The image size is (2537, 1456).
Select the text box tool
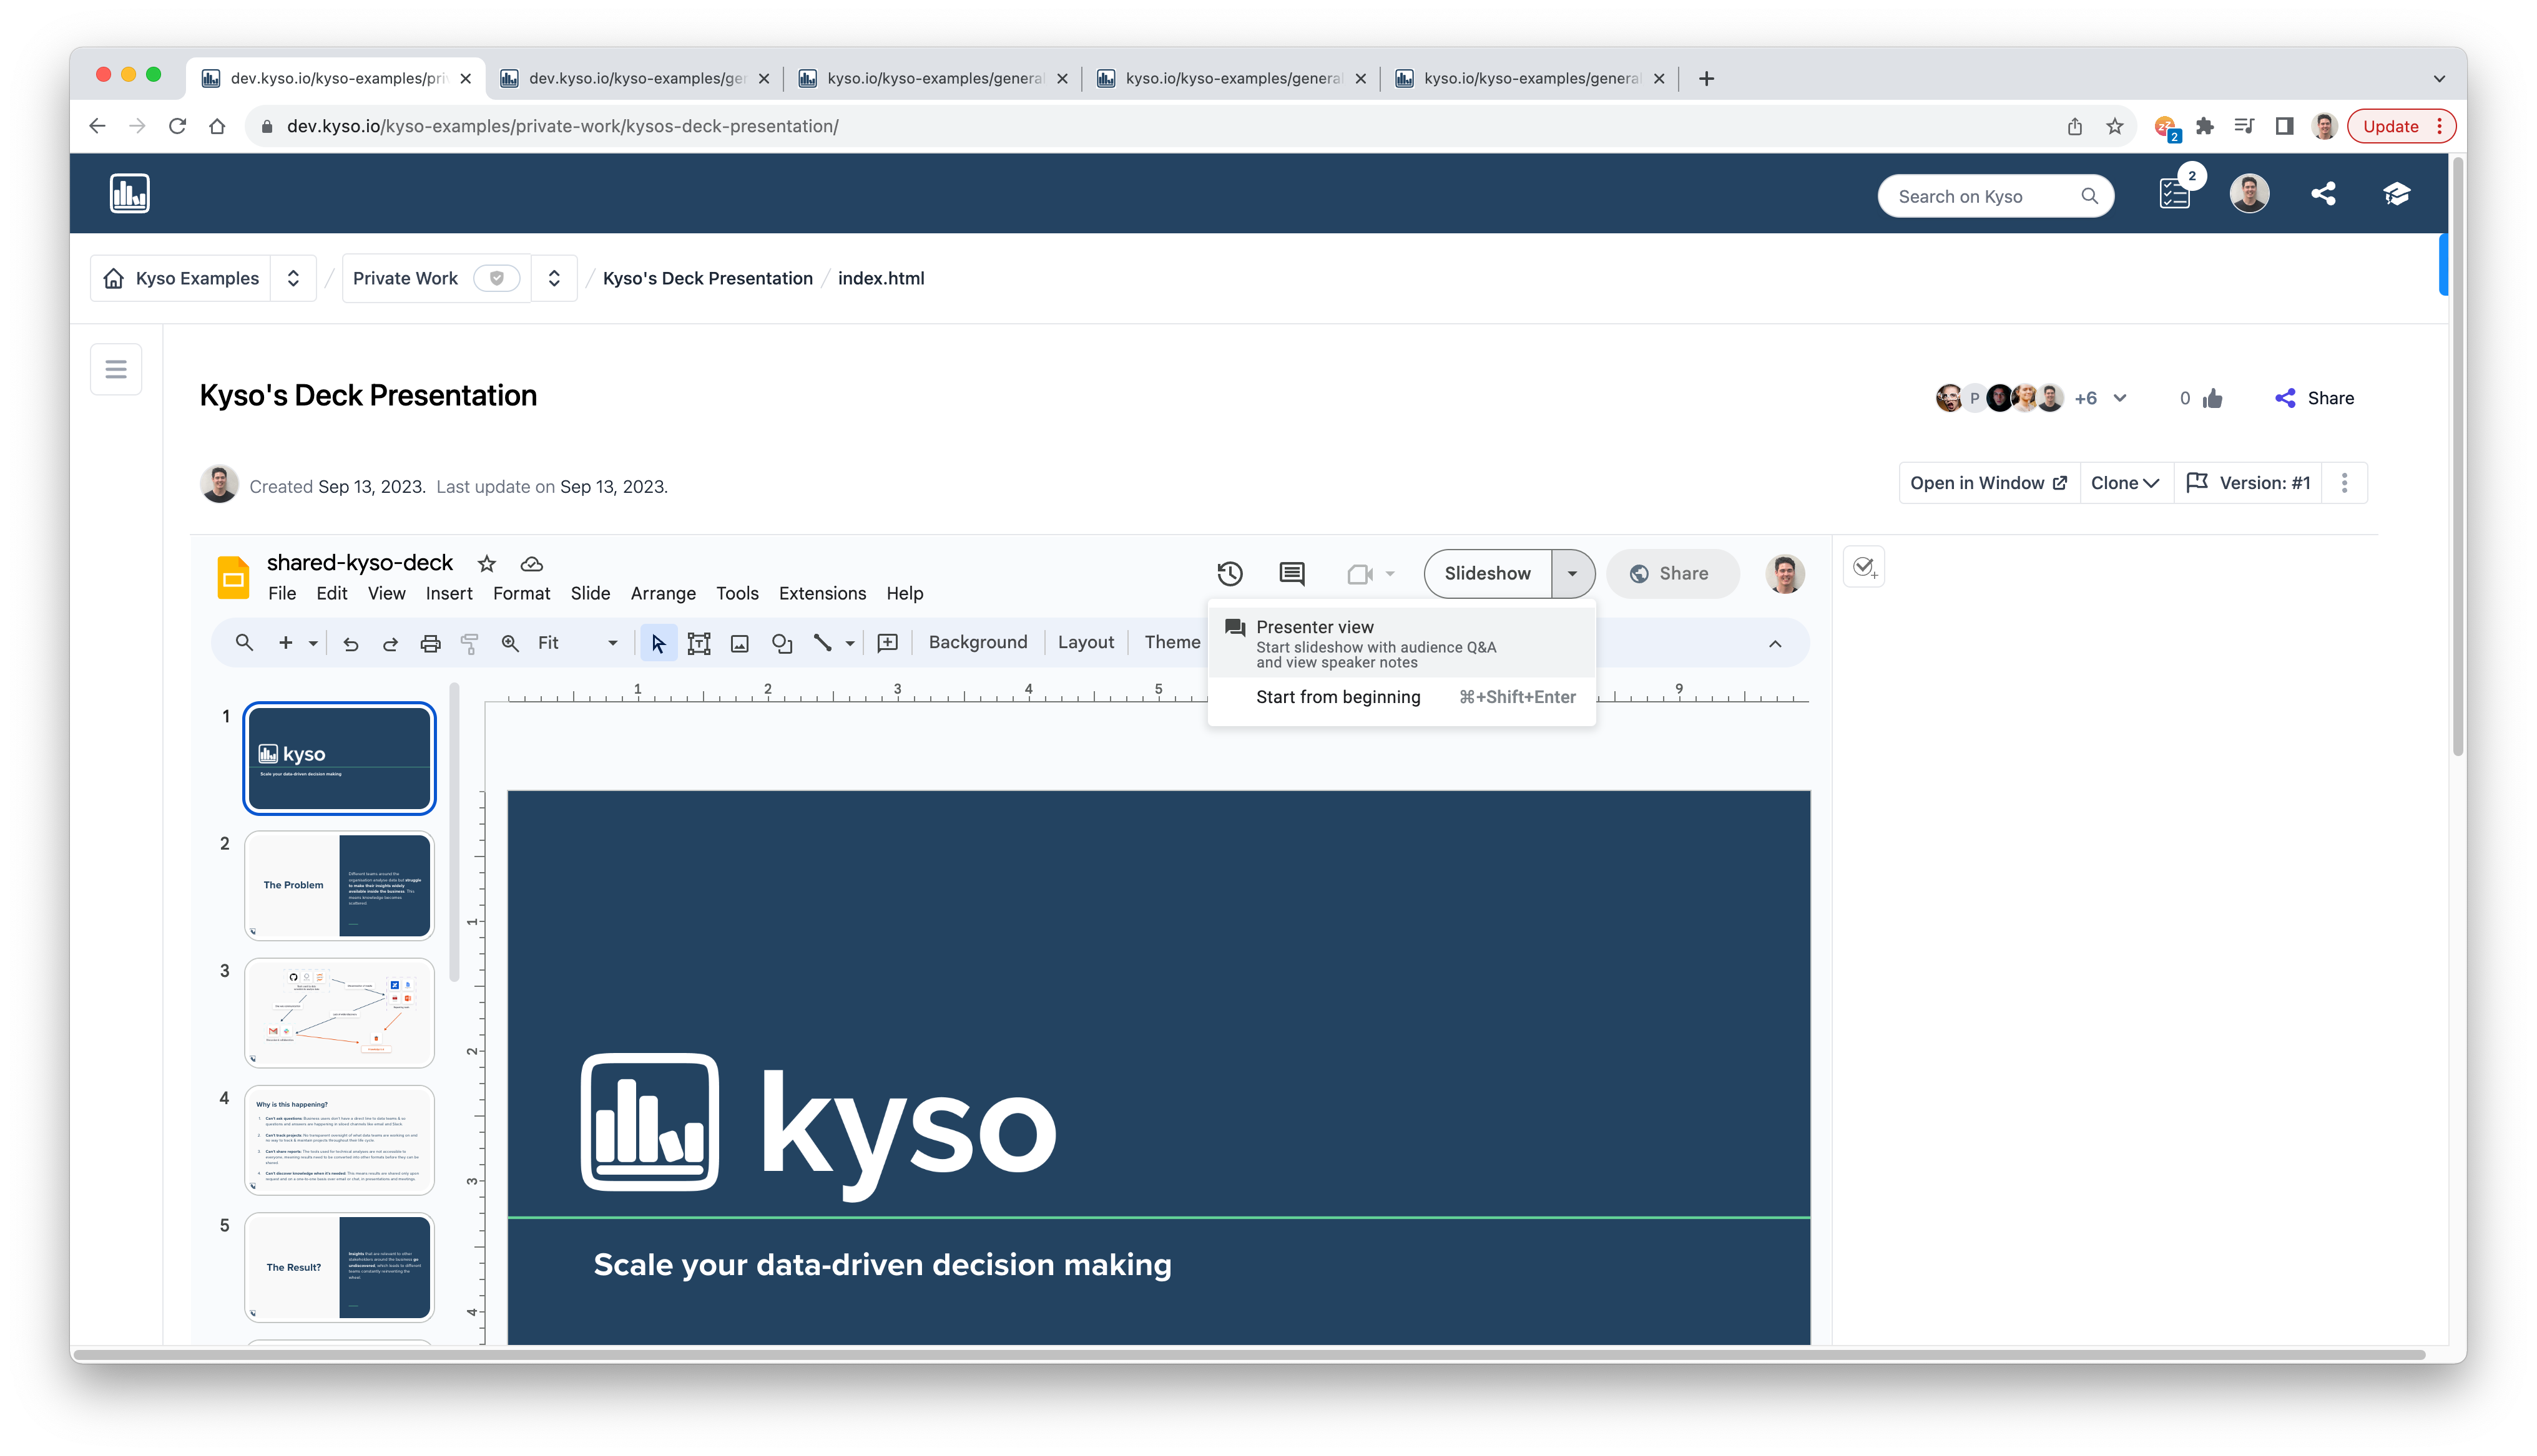(x=699, y=643)
